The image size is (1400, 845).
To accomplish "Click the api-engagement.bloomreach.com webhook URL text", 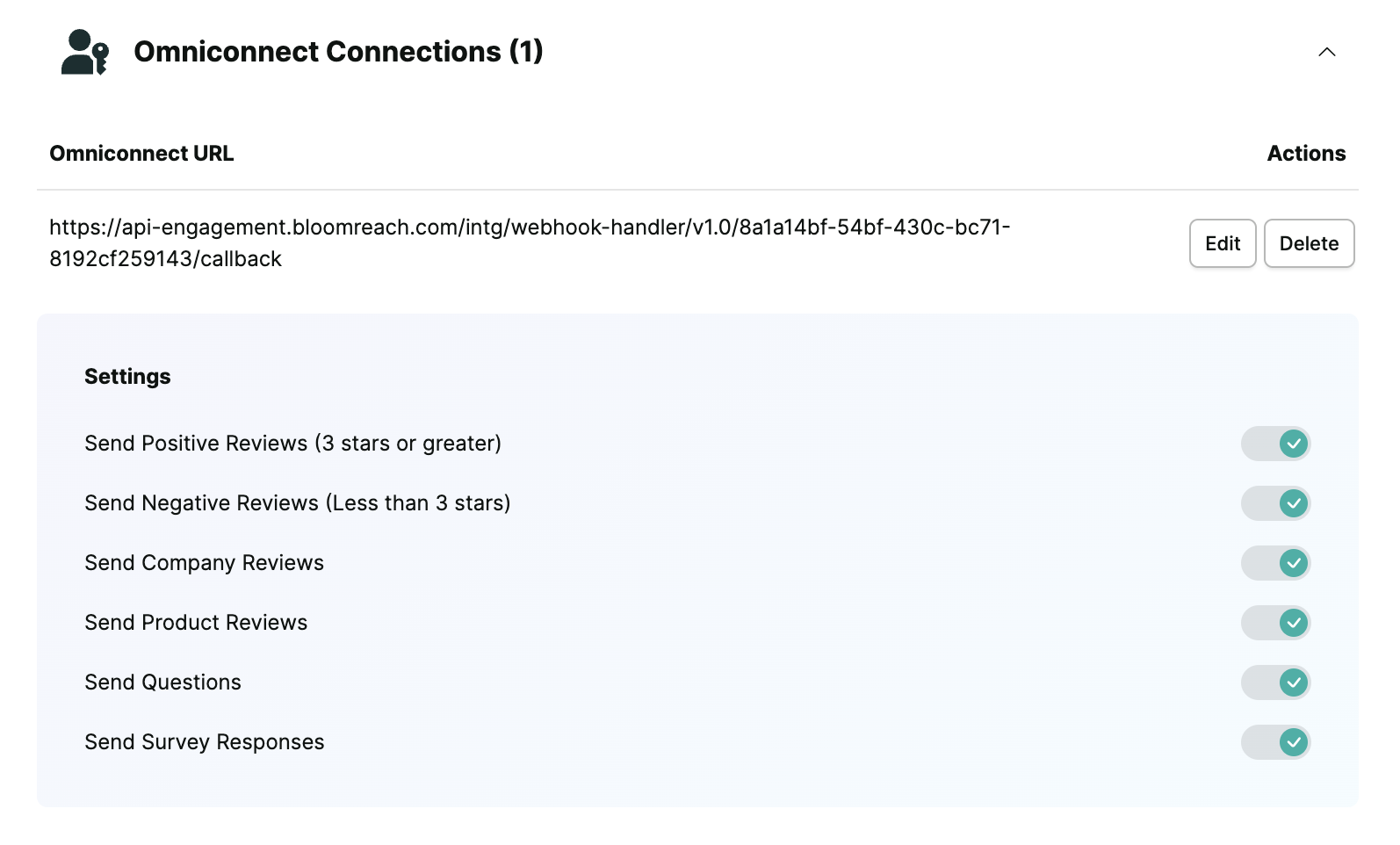I will coord(530,243).
